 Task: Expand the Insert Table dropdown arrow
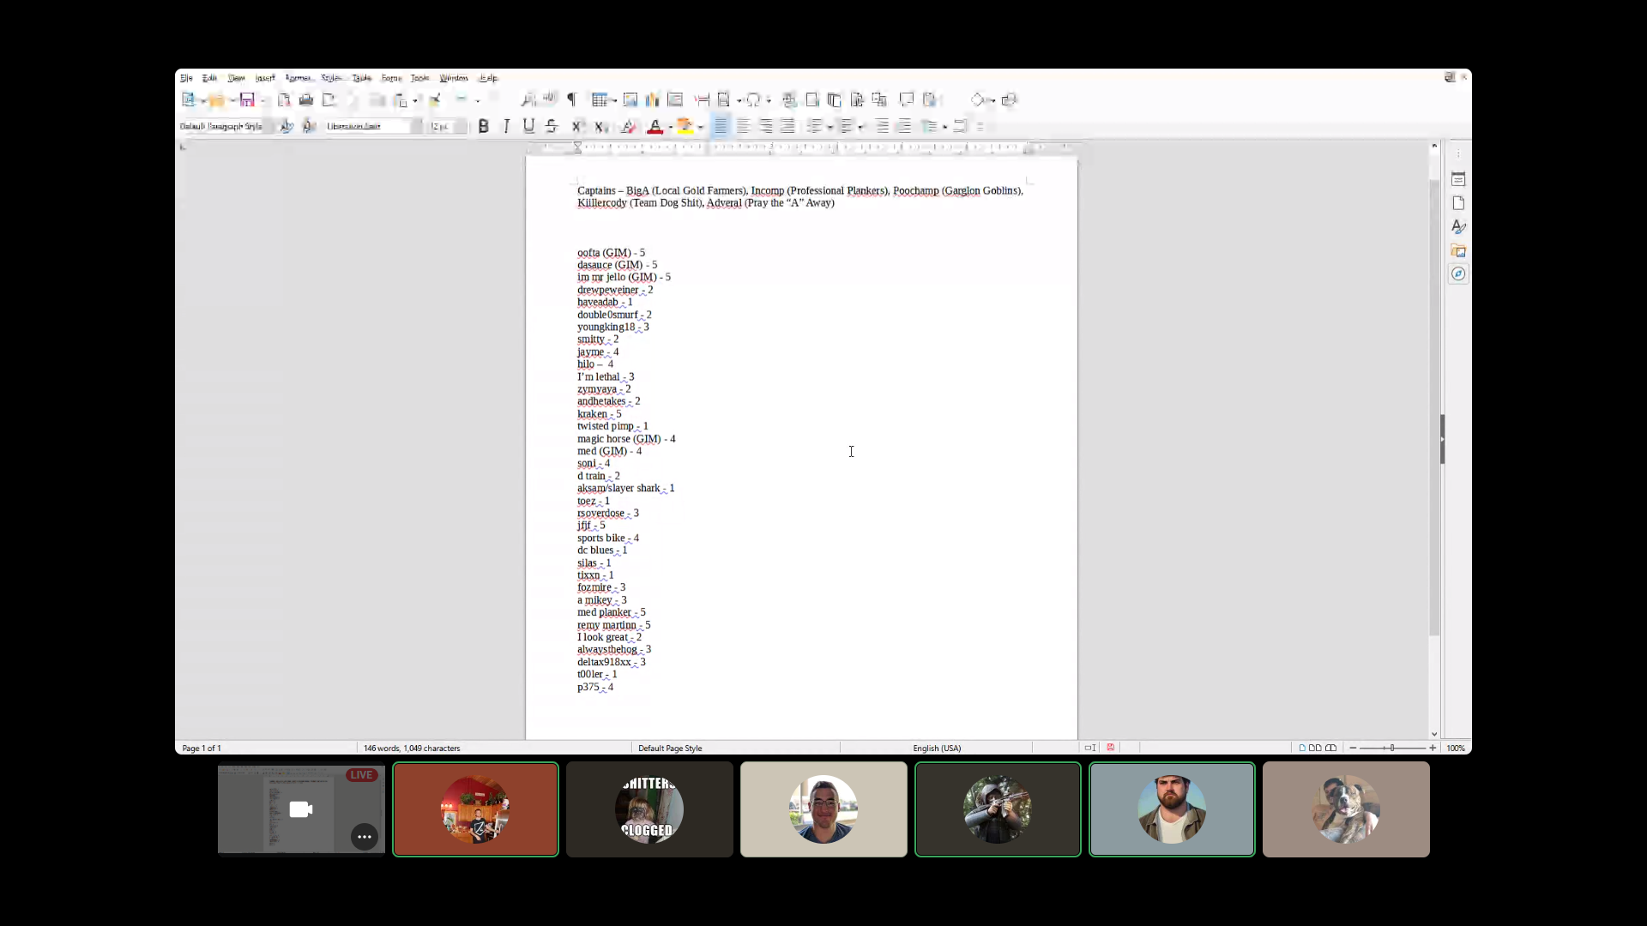coord(614,100)
